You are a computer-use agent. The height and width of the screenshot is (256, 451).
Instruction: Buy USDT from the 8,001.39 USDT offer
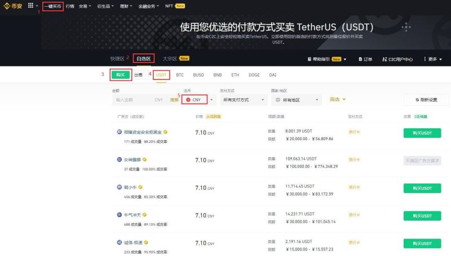click(422, 133)
